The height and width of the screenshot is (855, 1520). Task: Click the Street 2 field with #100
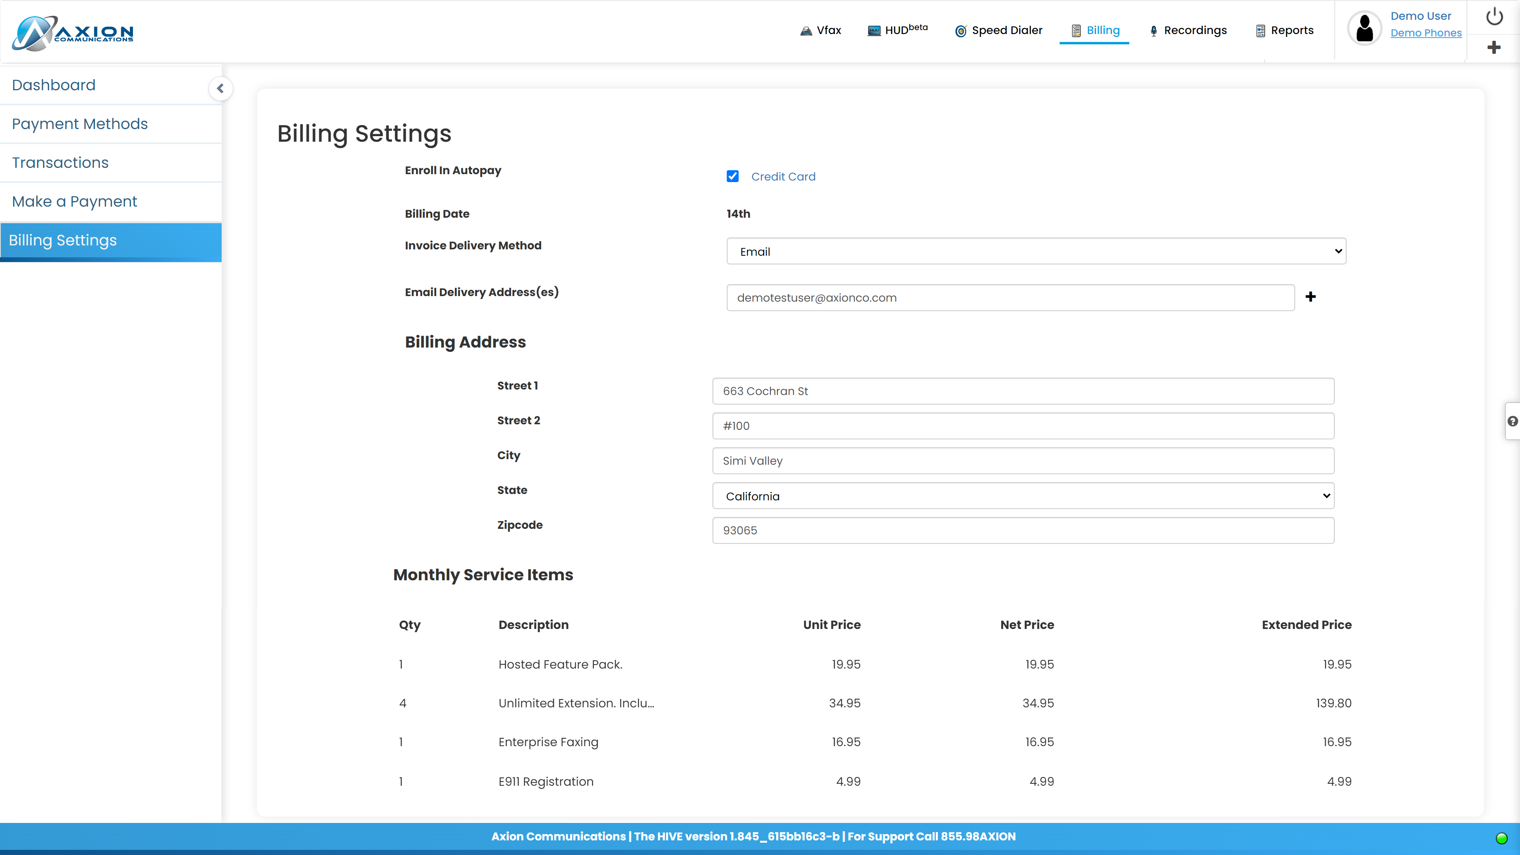(1023, 426)
